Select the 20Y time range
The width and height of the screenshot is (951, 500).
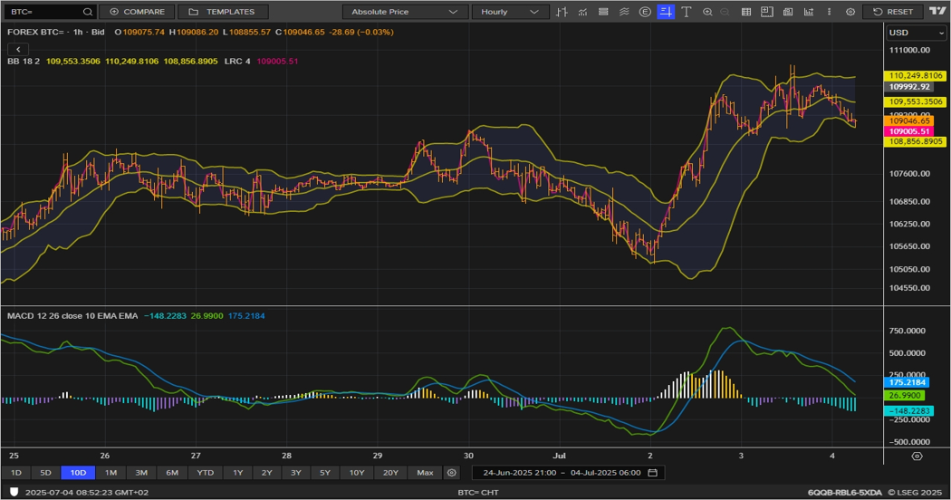tap(390, 473)
